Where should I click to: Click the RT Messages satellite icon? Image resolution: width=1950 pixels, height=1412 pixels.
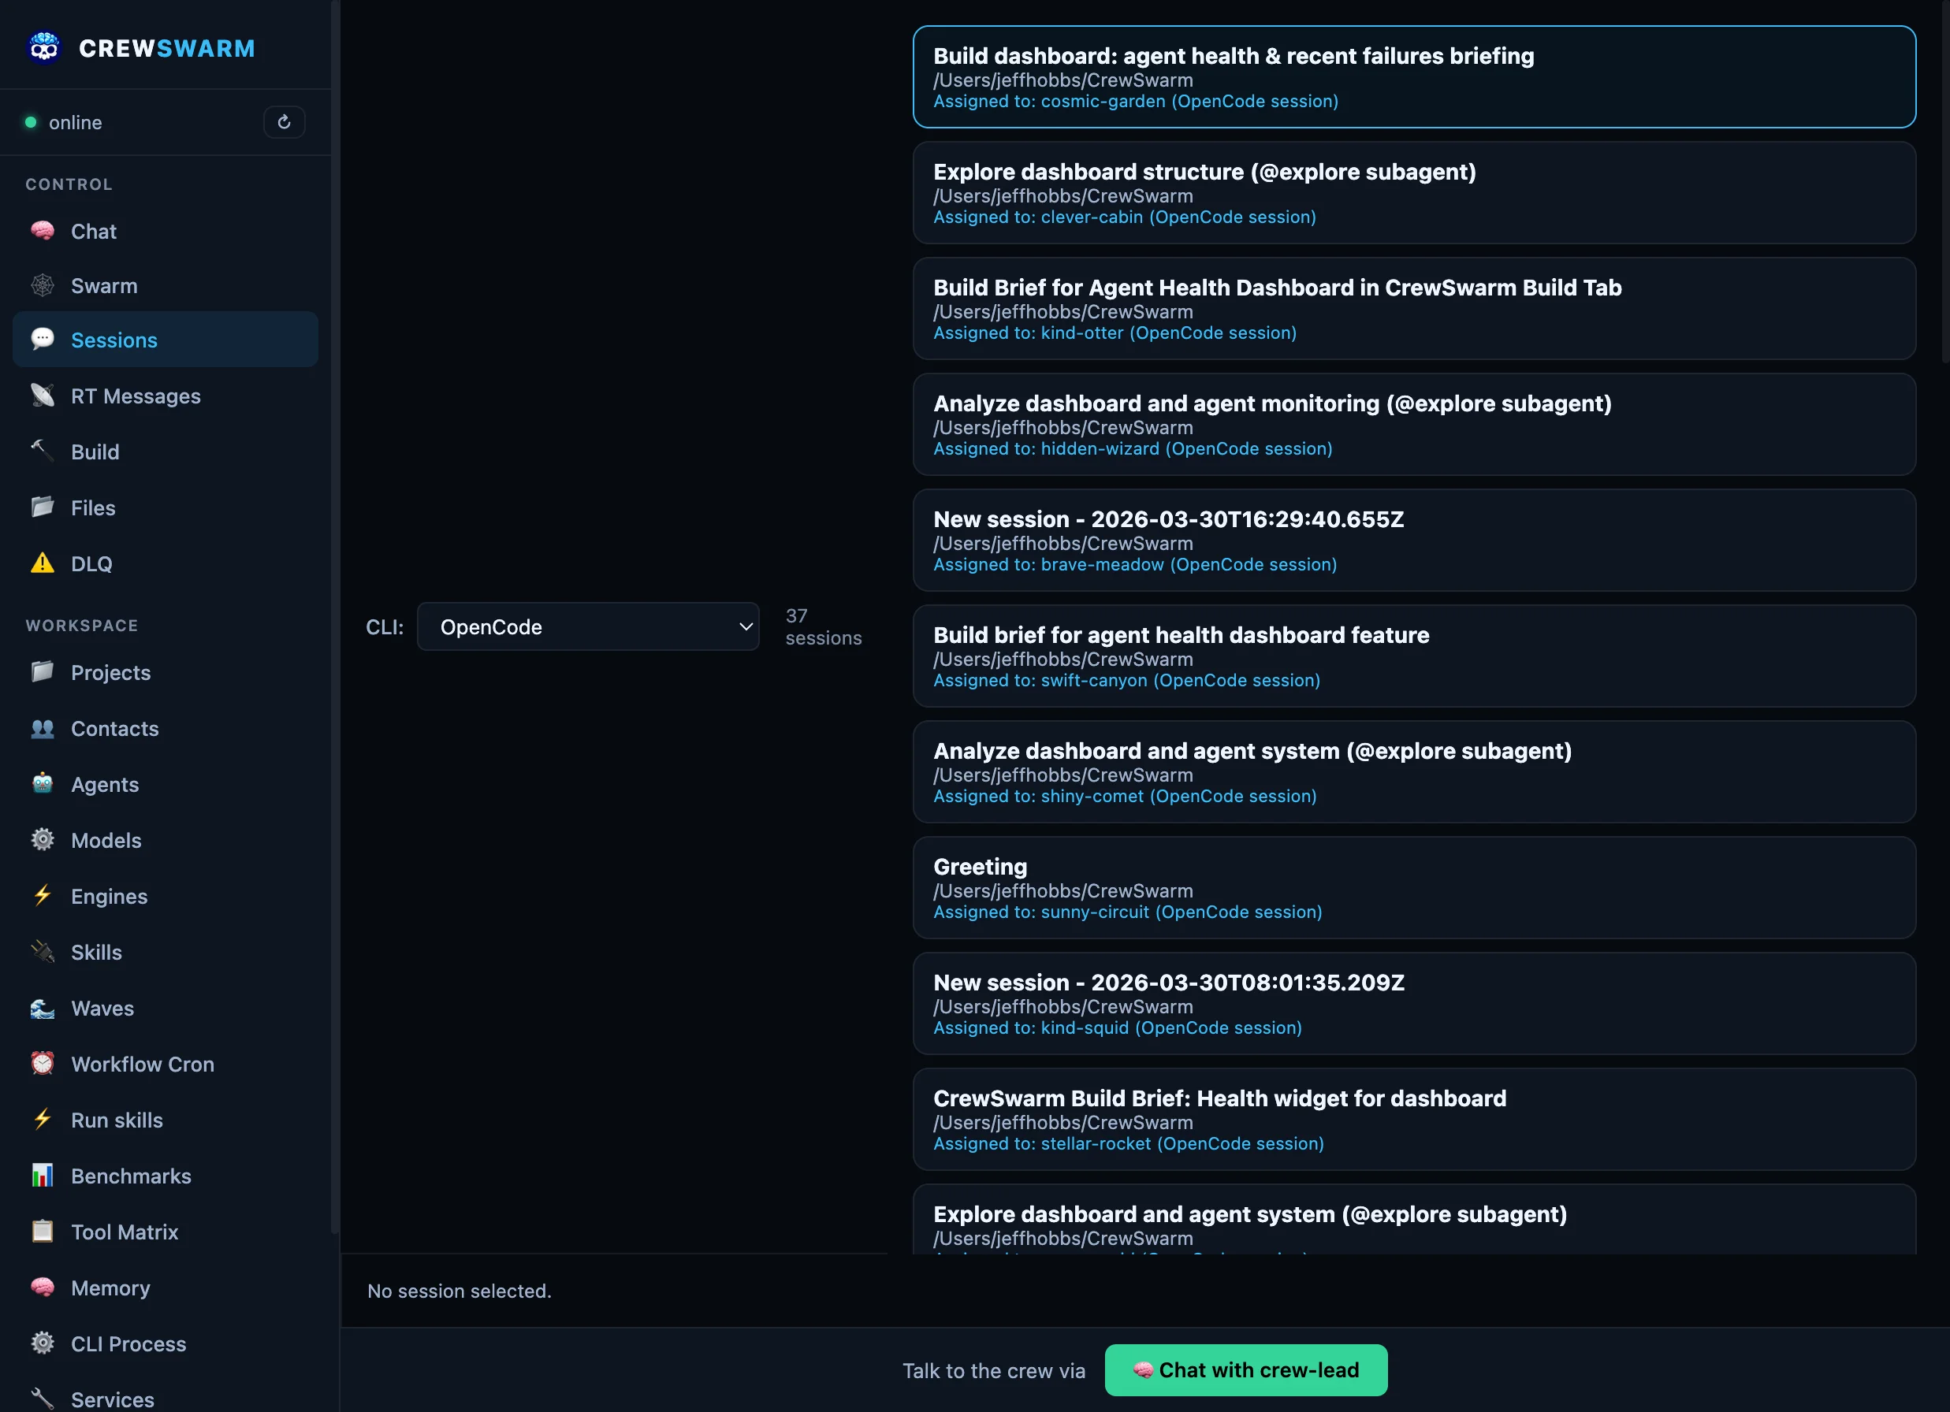pyautogui.click(x=42, y=396)
